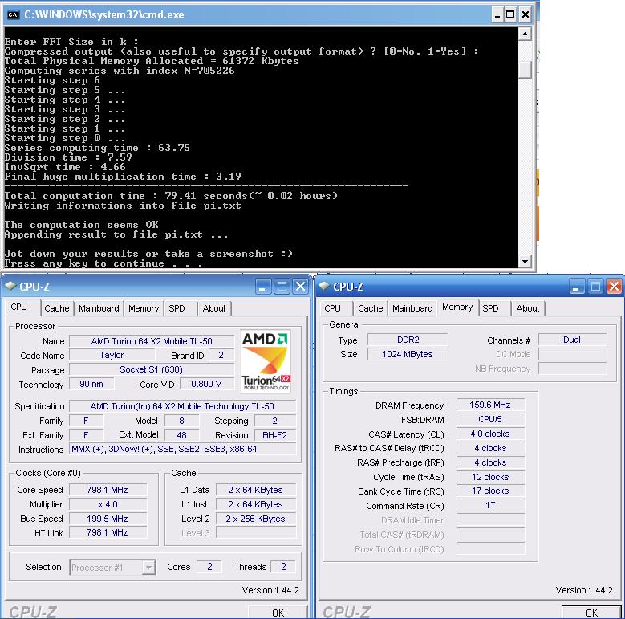This screenshot has width=625, height=619.
Task: Click the cmd window scrollbar thumb
Action: click(x=525, y=70)
